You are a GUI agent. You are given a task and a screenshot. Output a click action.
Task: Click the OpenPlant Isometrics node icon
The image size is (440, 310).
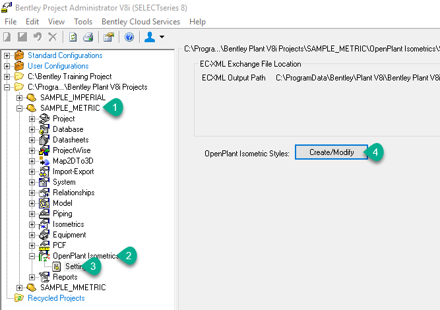[44, 256]
